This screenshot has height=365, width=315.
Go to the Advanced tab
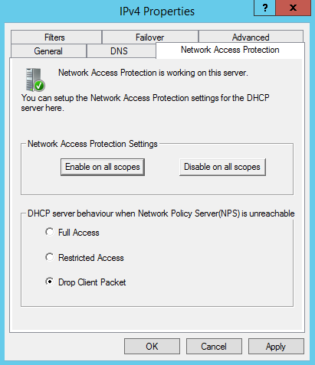click(251, 37)
